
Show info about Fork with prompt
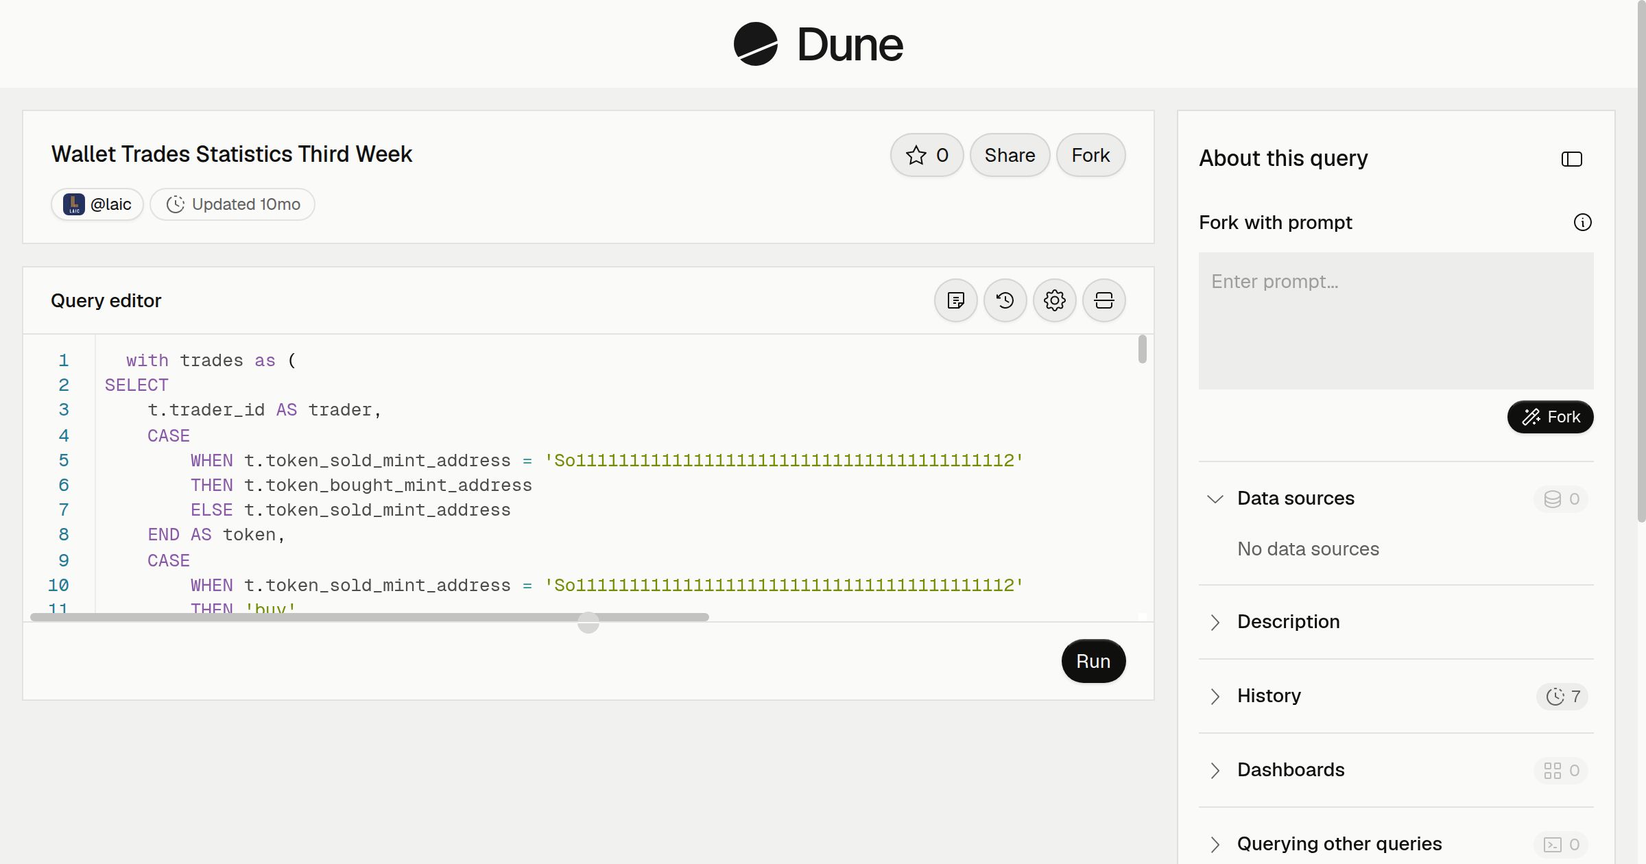click(x=1583, y=222)
